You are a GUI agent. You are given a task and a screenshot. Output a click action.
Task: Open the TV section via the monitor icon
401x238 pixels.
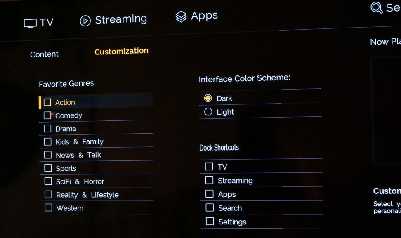point(30,23)
